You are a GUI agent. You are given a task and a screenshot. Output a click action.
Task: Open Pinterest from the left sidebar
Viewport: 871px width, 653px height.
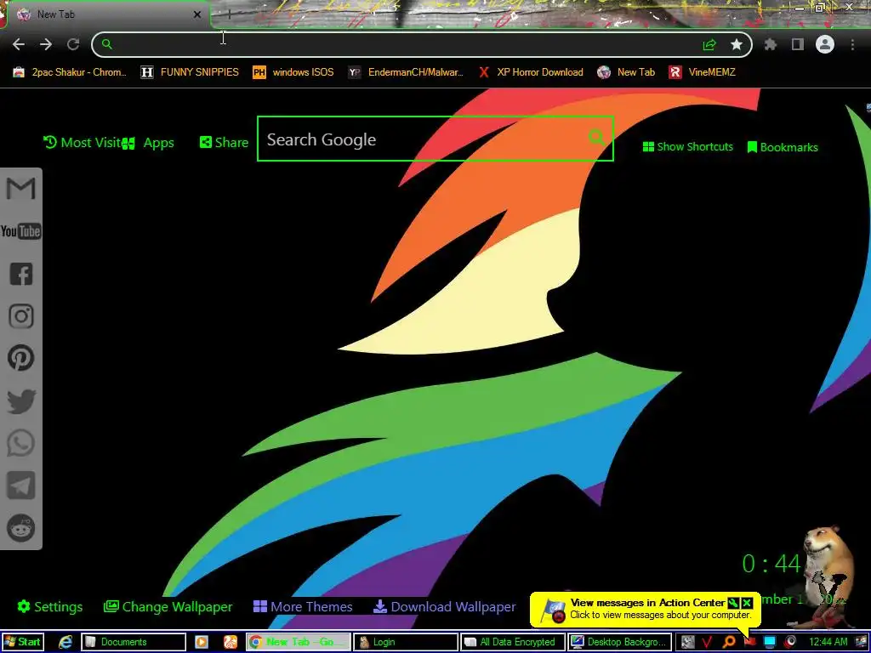coord(21,358)
